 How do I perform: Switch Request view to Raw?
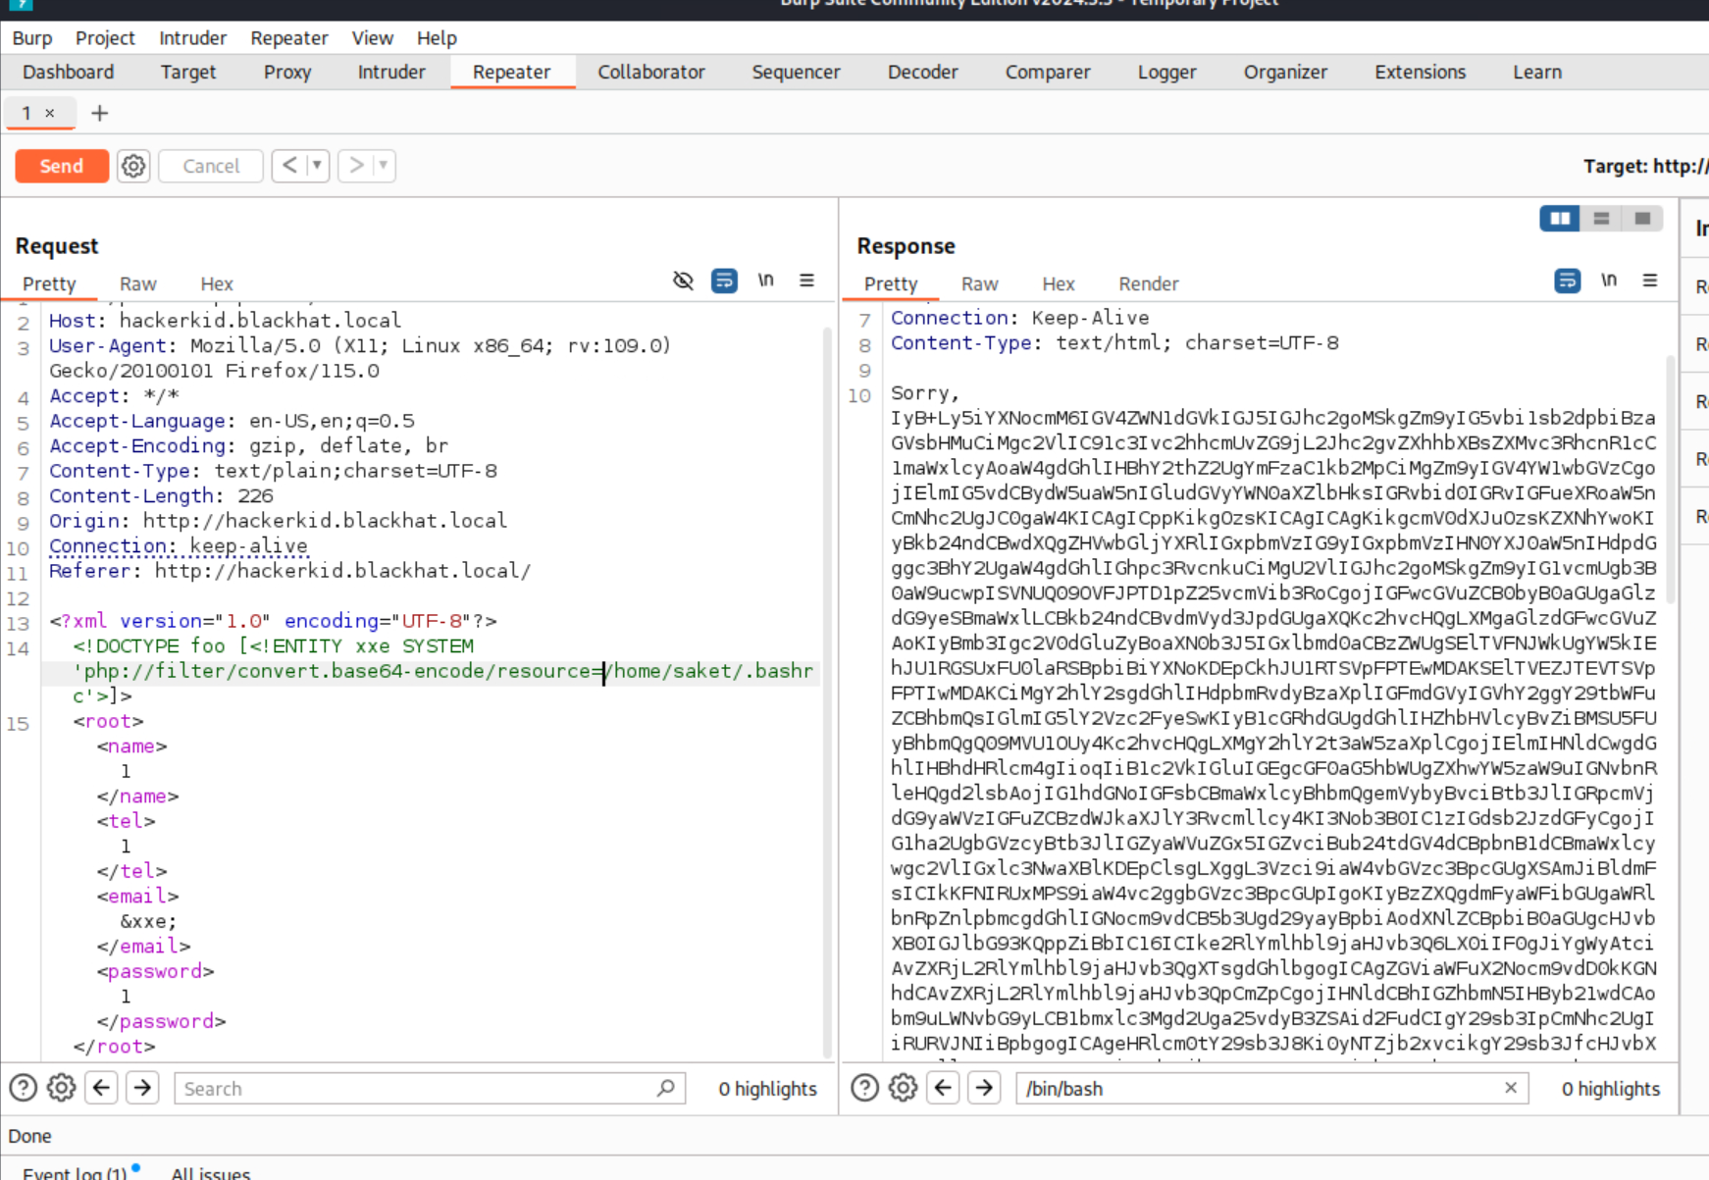(x=138, y=283)
